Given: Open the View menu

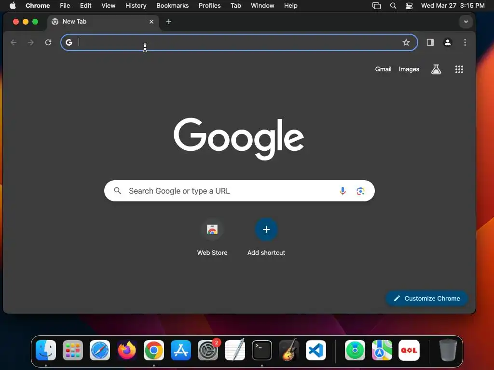Looking at the screenshot, I should (109, 5).
